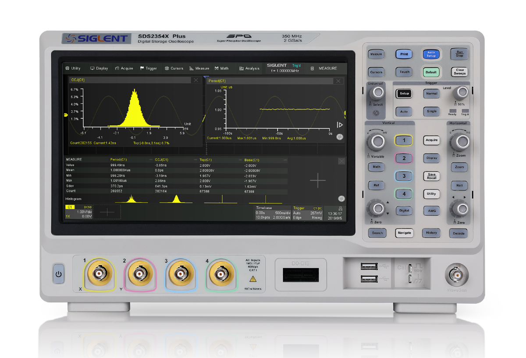Click the play arrow icon in the Period(C1) window
The image size is (526, 358).
click(x=339, y=125)
